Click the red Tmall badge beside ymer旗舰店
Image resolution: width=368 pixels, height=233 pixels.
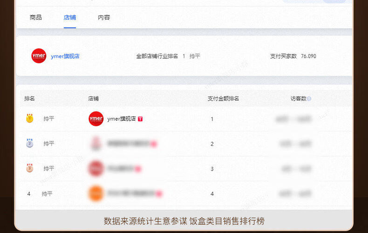pyautogui.click(x=140, y=119)
